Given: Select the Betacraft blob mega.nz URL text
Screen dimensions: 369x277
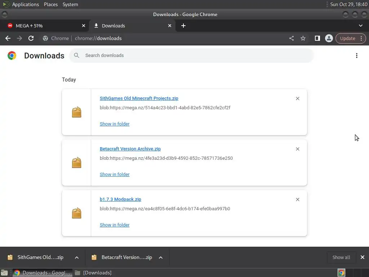Looking at the screenshot, I should point(166,158).
